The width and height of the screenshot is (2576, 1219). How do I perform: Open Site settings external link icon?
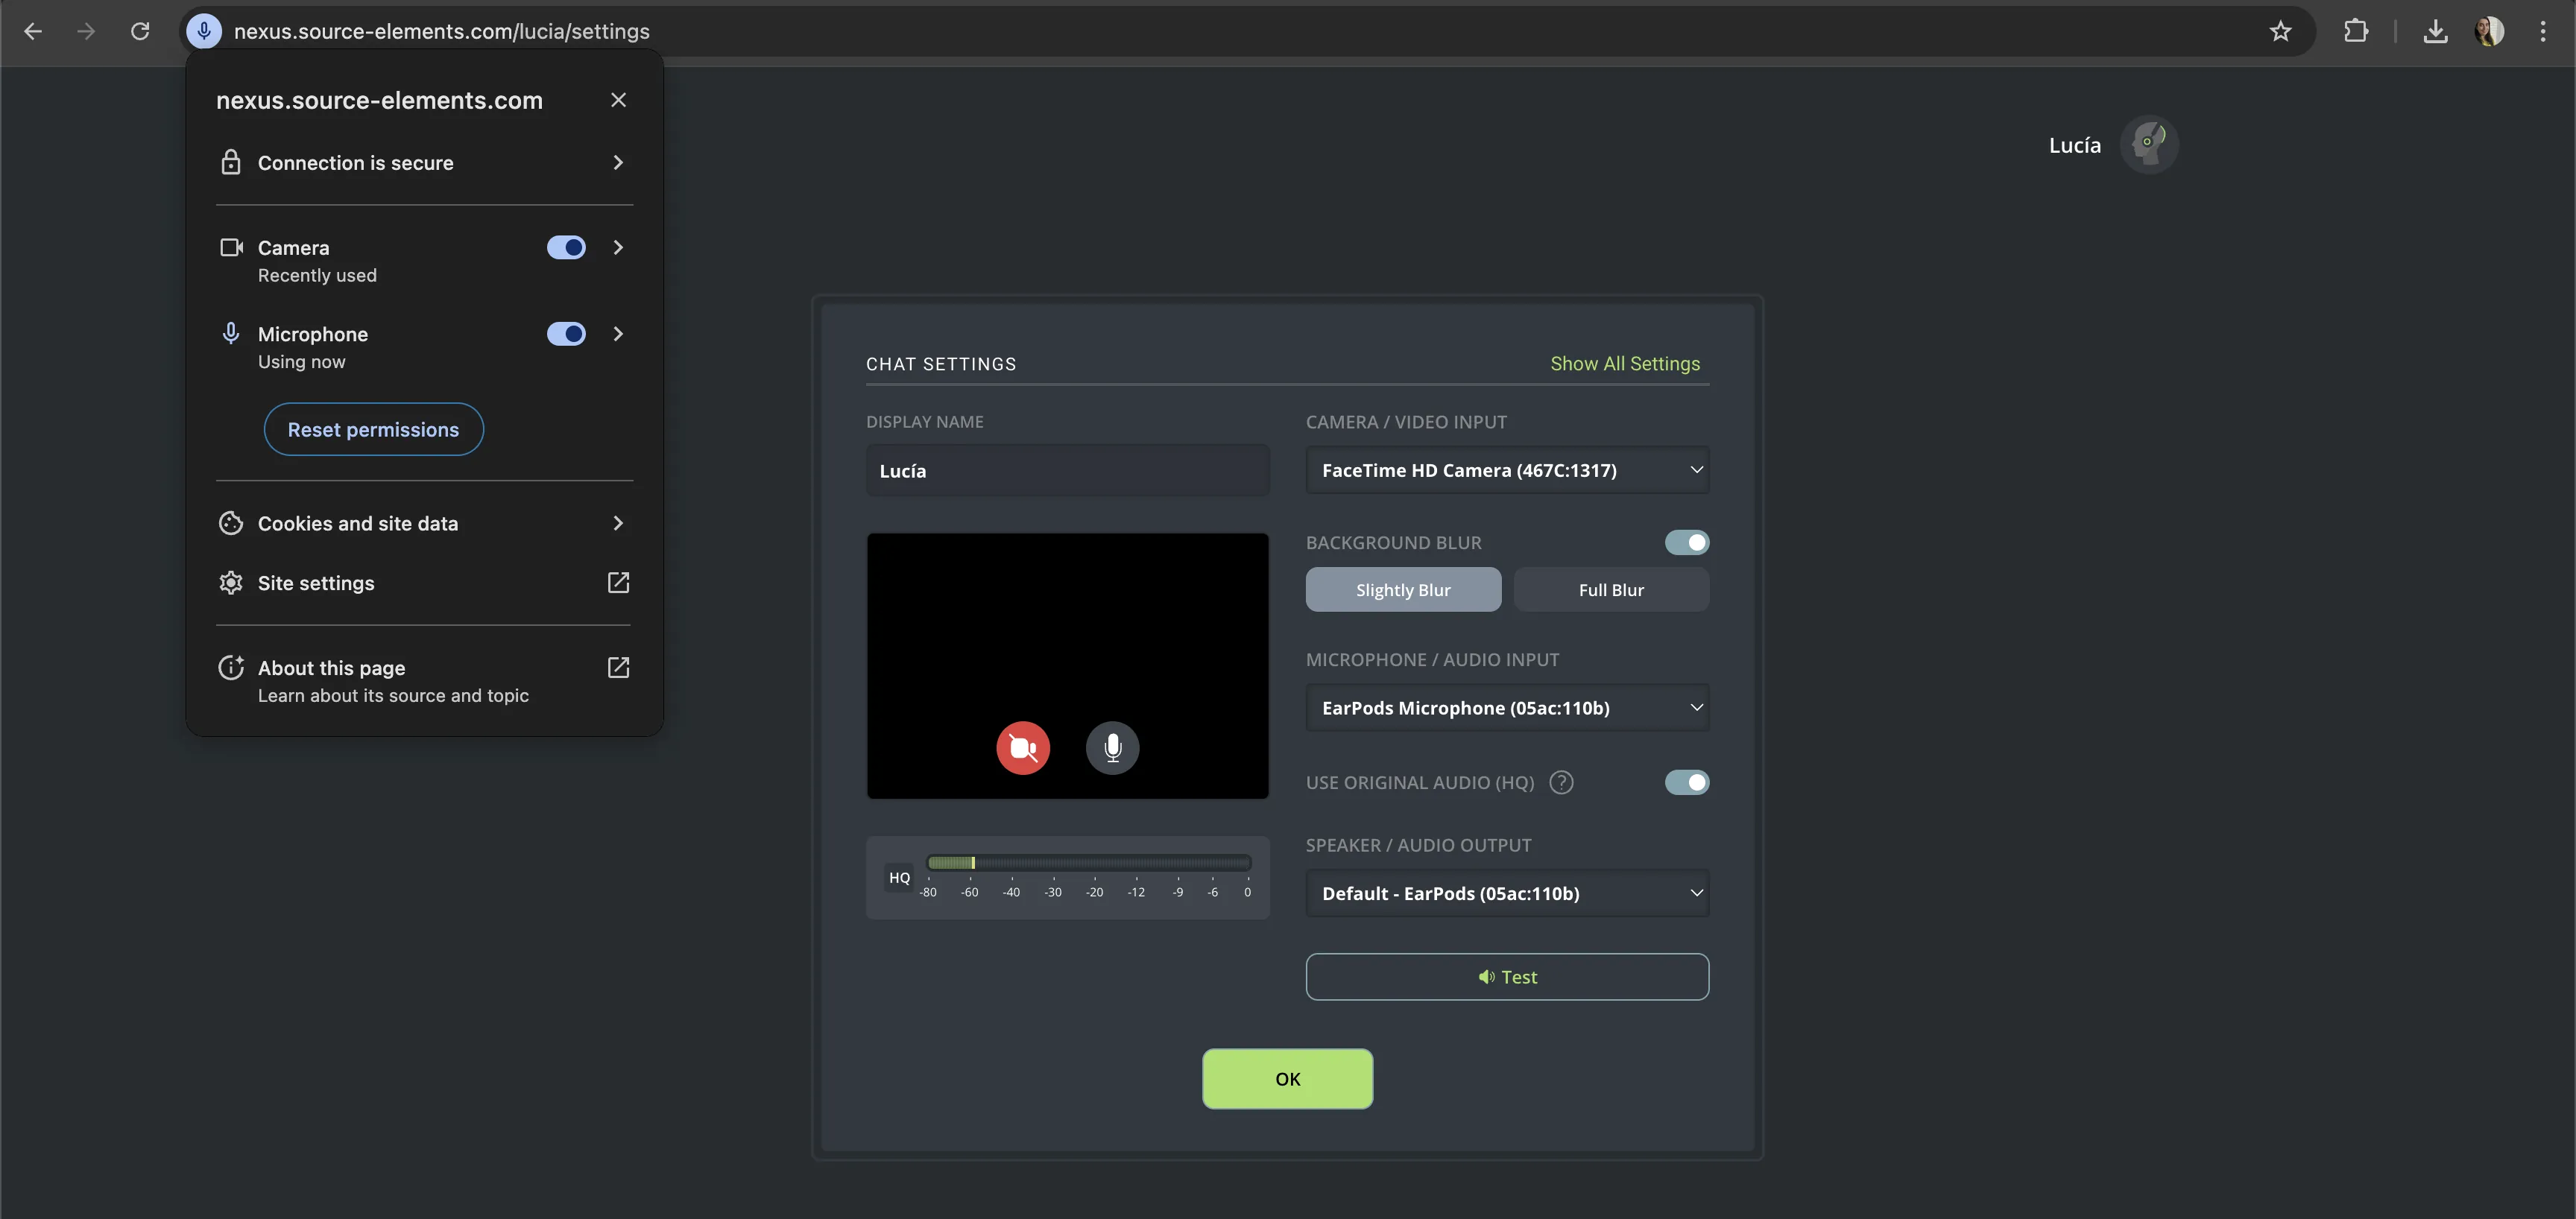(x=618, y=583)
